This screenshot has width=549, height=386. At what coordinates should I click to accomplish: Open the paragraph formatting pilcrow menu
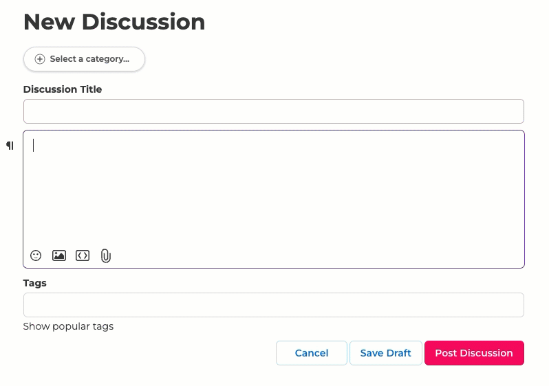pos(10,146)
